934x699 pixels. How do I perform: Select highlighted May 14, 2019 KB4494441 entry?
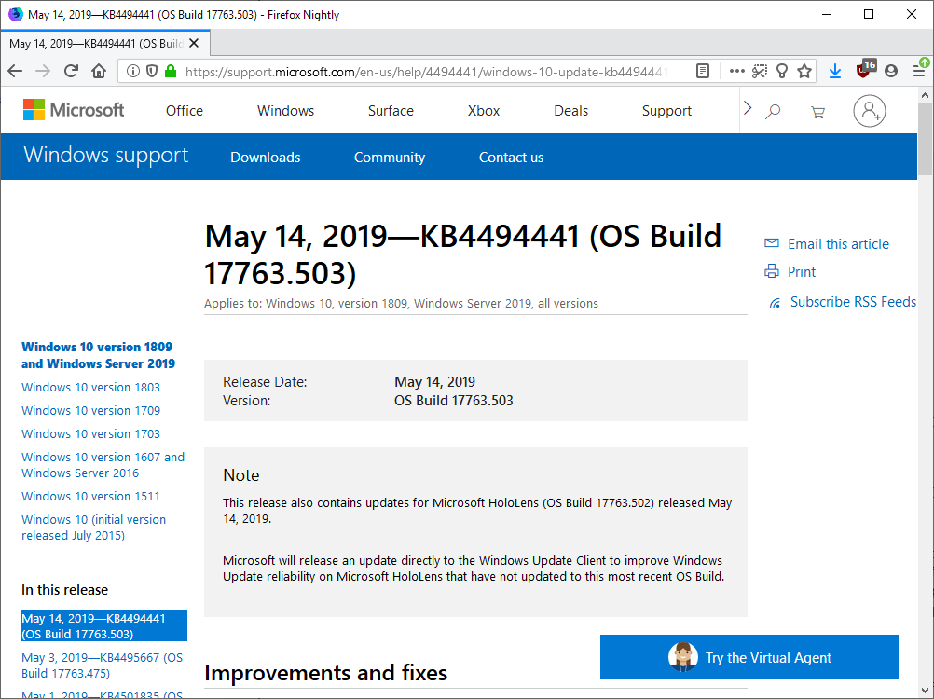click(104, 625)
